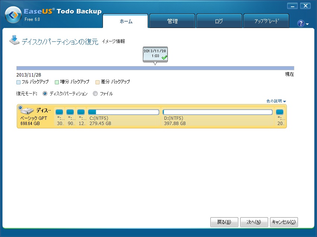Click the disk restore download icon

point(14,40)
